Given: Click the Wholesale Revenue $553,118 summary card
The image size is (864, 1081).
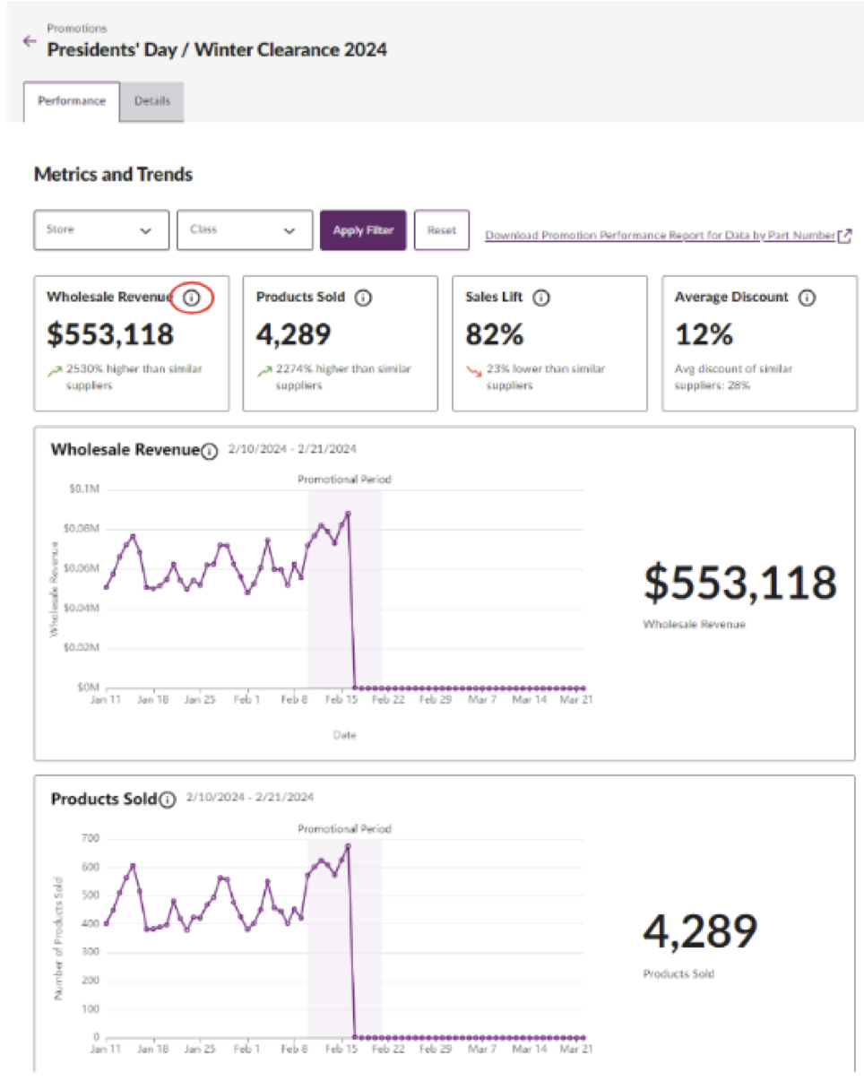Looking at the screenshot, I should click(131, 343).
